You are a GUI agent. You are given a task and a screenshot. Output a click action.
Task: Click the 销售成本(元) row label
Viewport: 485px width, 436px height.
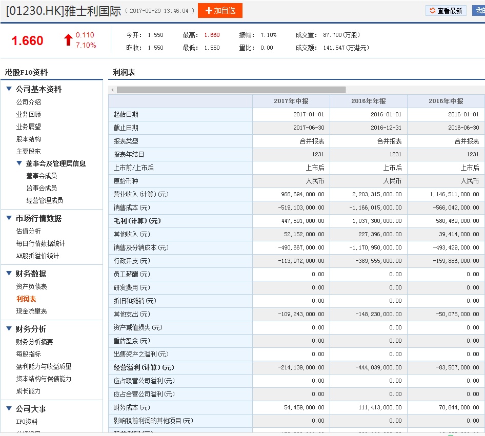click(132, 207)
